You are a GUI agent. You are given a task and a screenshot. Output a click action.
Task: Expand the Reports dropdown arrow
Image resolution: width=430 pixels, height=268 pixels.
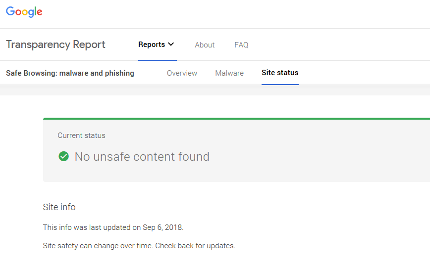pyautogui.click(x=171, y=45)
